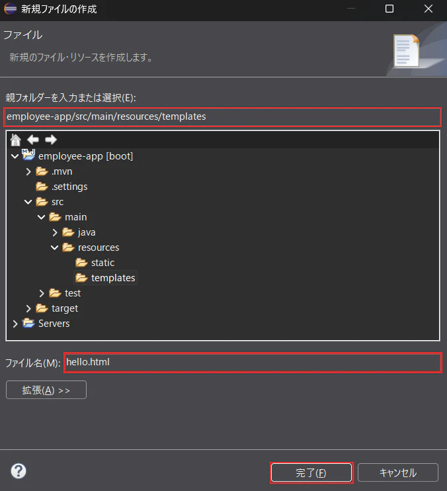Click the .settings folder icon

[x=42, y=187]
